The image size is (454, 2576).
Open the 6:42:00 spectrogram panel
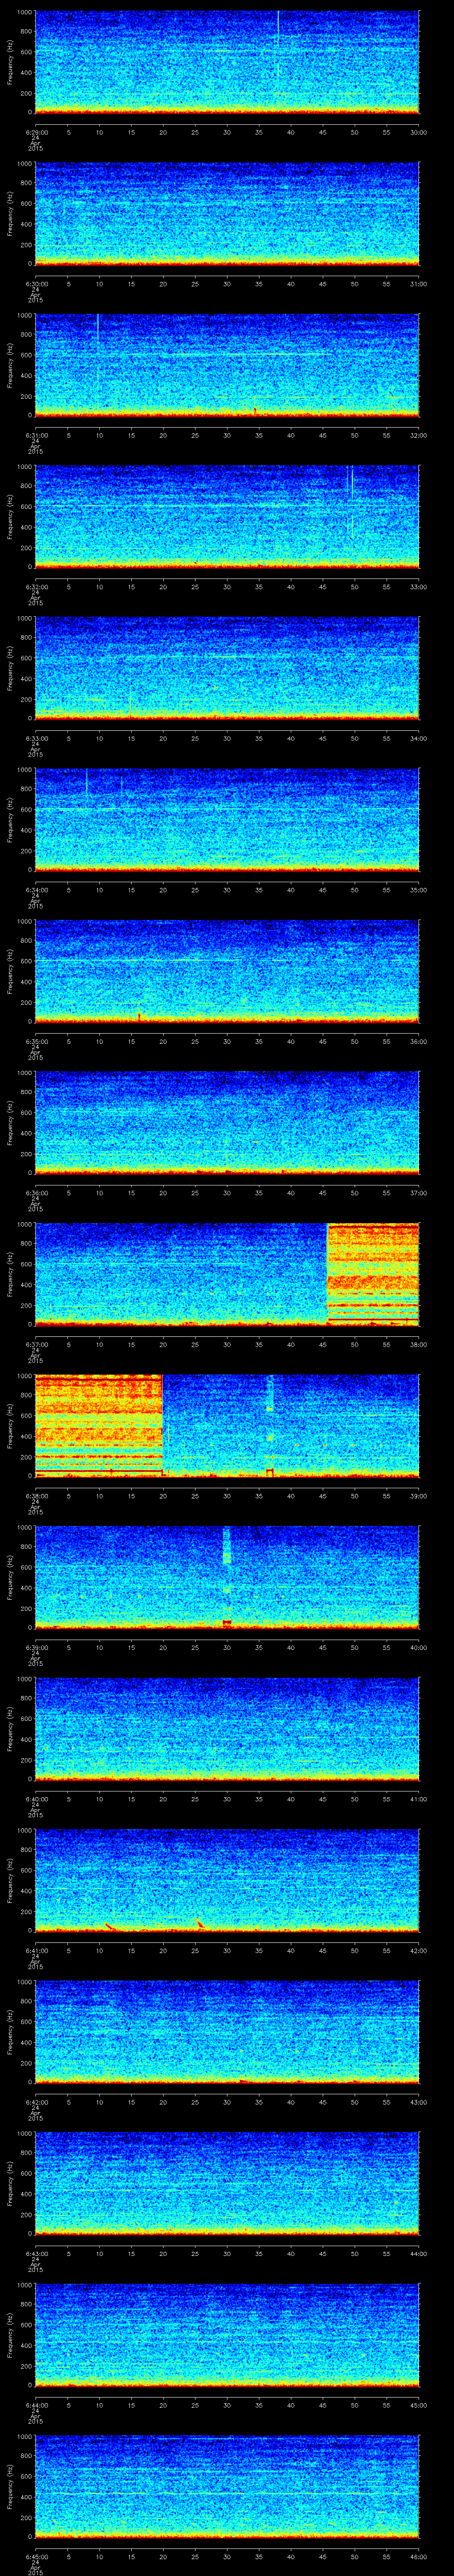pyautogui.click(x=227, y=2032)
